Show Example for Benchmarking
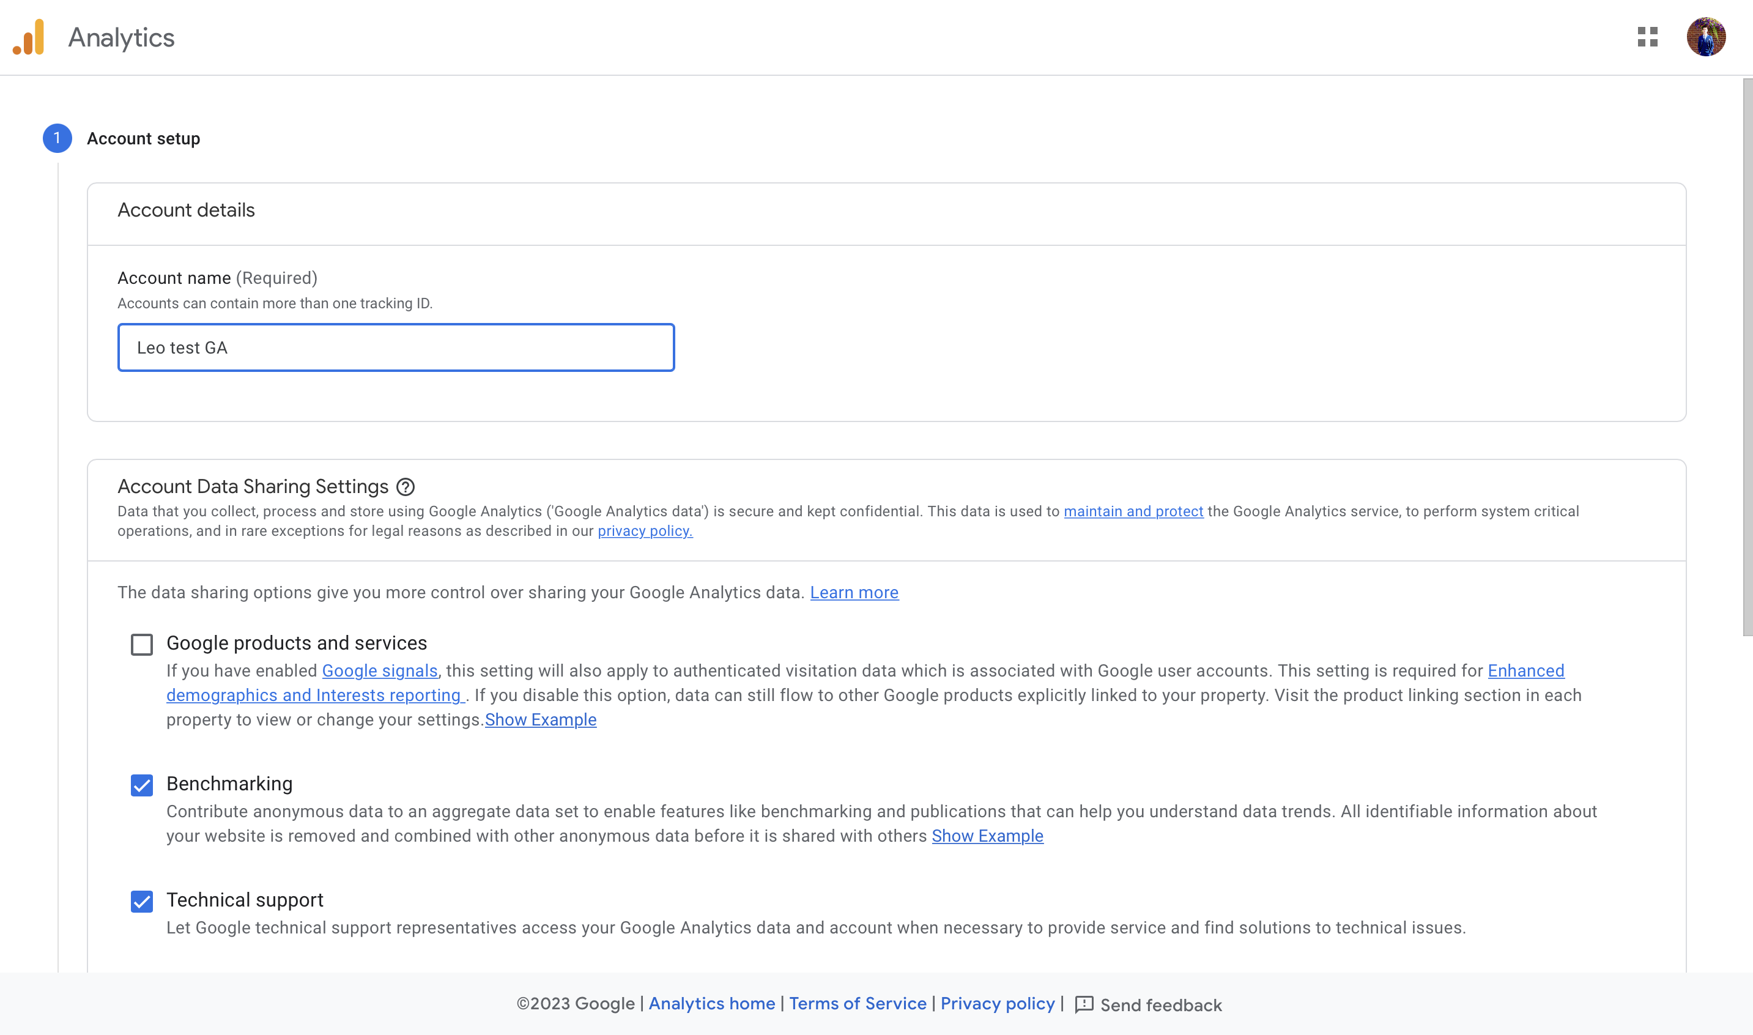Screen dimensions: 1753x1035 pos(987,836)
